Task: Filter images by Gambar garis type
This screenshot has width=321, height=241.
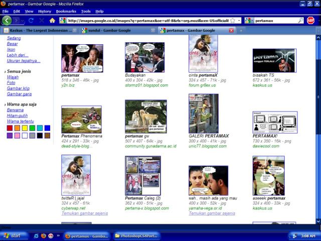Action: coord(19,94)
